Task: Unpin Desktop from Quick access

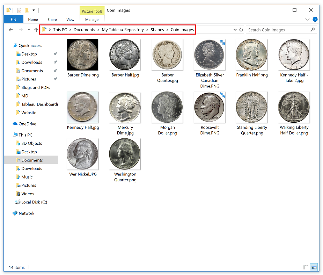Action: (x=56, y=54)
